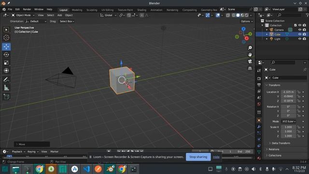The height and width of the screenshot is (174, 309).
Task: Open the Modifiers wrench properties tab
Action: [259, 127]
